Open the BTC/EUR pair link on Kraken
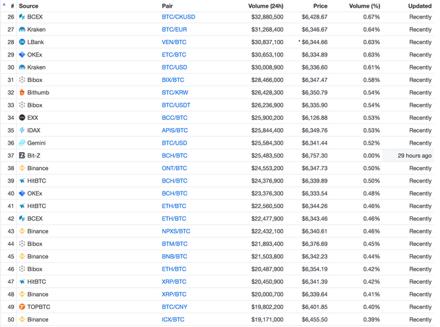This screenshot has width=440, height=327. pos(174,30)
